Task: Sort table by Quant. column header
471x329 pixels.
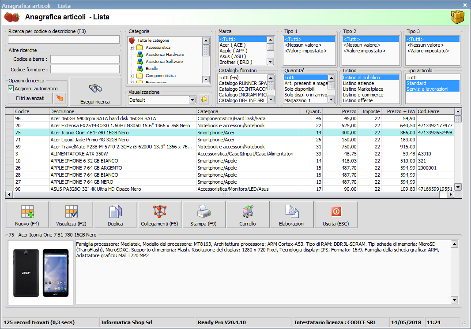Action: pyautogui.click(x=311, y=111)
